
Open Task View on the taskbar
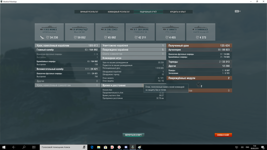(x=34, y=147)
